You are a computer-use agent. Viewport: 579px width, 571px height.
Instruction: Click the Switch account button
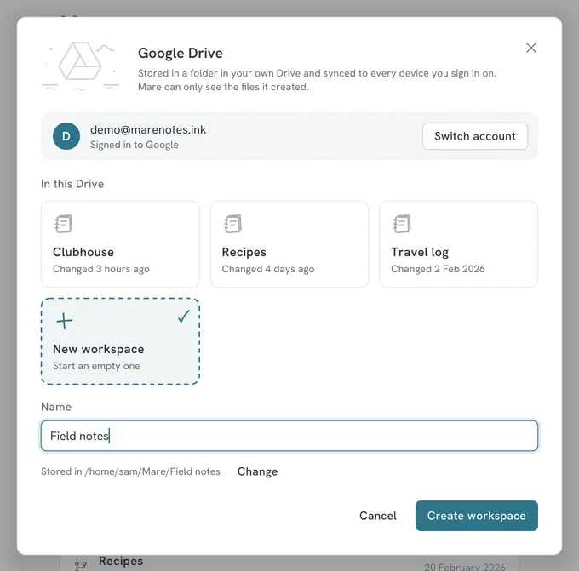[x=475, y=136]
